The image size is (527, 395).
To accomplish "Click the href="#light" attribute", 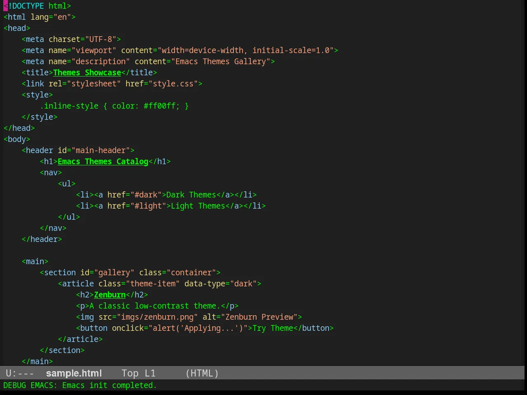I will pyautogui.click(x=137, y=206).
